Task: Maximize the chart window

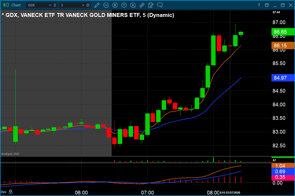Action: coord(283,5)
